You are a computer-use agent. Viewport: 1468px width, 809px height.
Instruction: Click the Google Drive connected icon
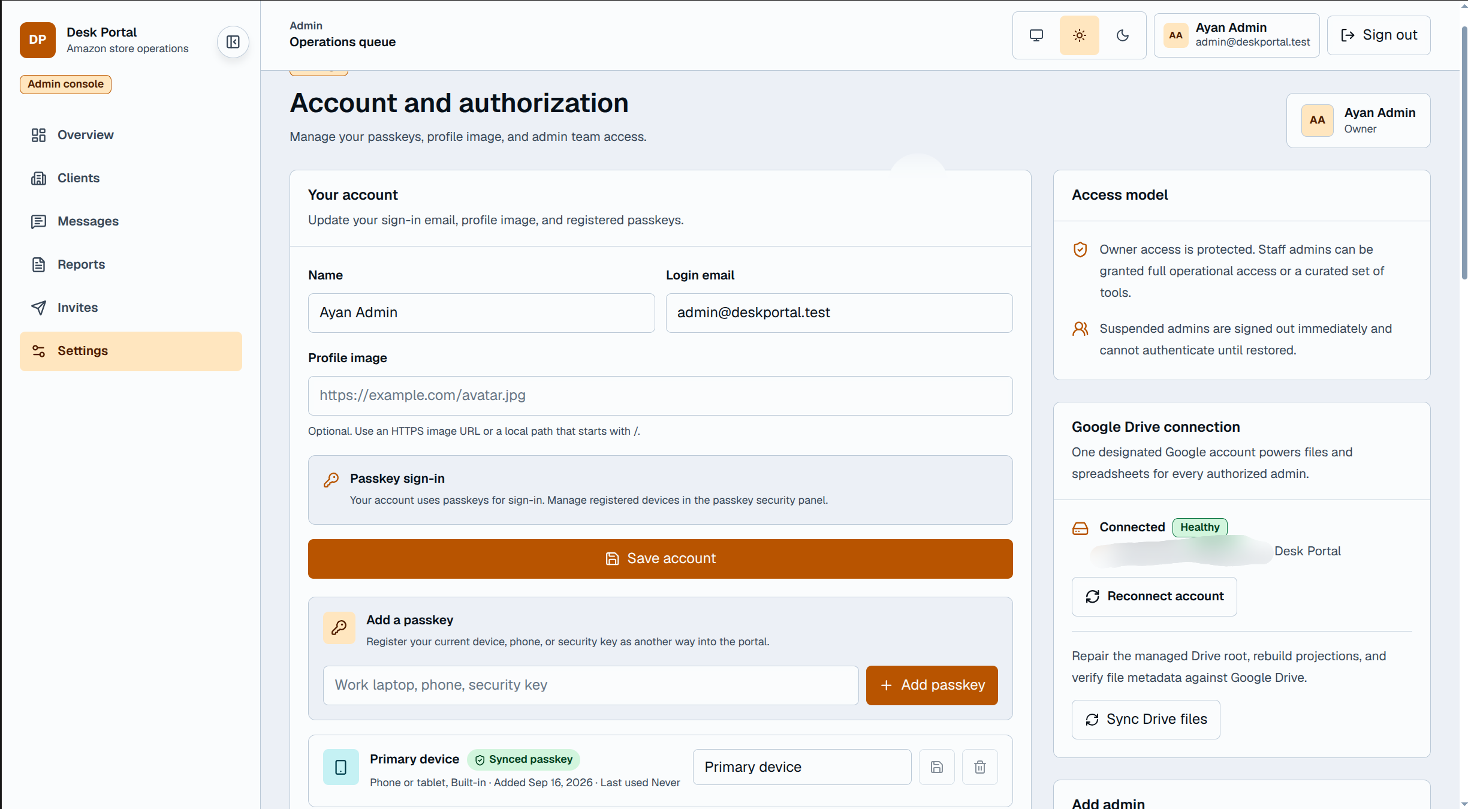tap(1080, 528)
